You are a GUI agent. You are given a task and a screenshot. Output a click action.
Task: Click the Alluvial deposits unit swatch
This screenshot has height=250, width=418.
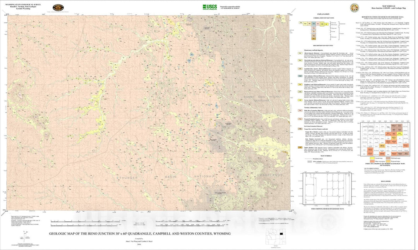click(300, 53)
